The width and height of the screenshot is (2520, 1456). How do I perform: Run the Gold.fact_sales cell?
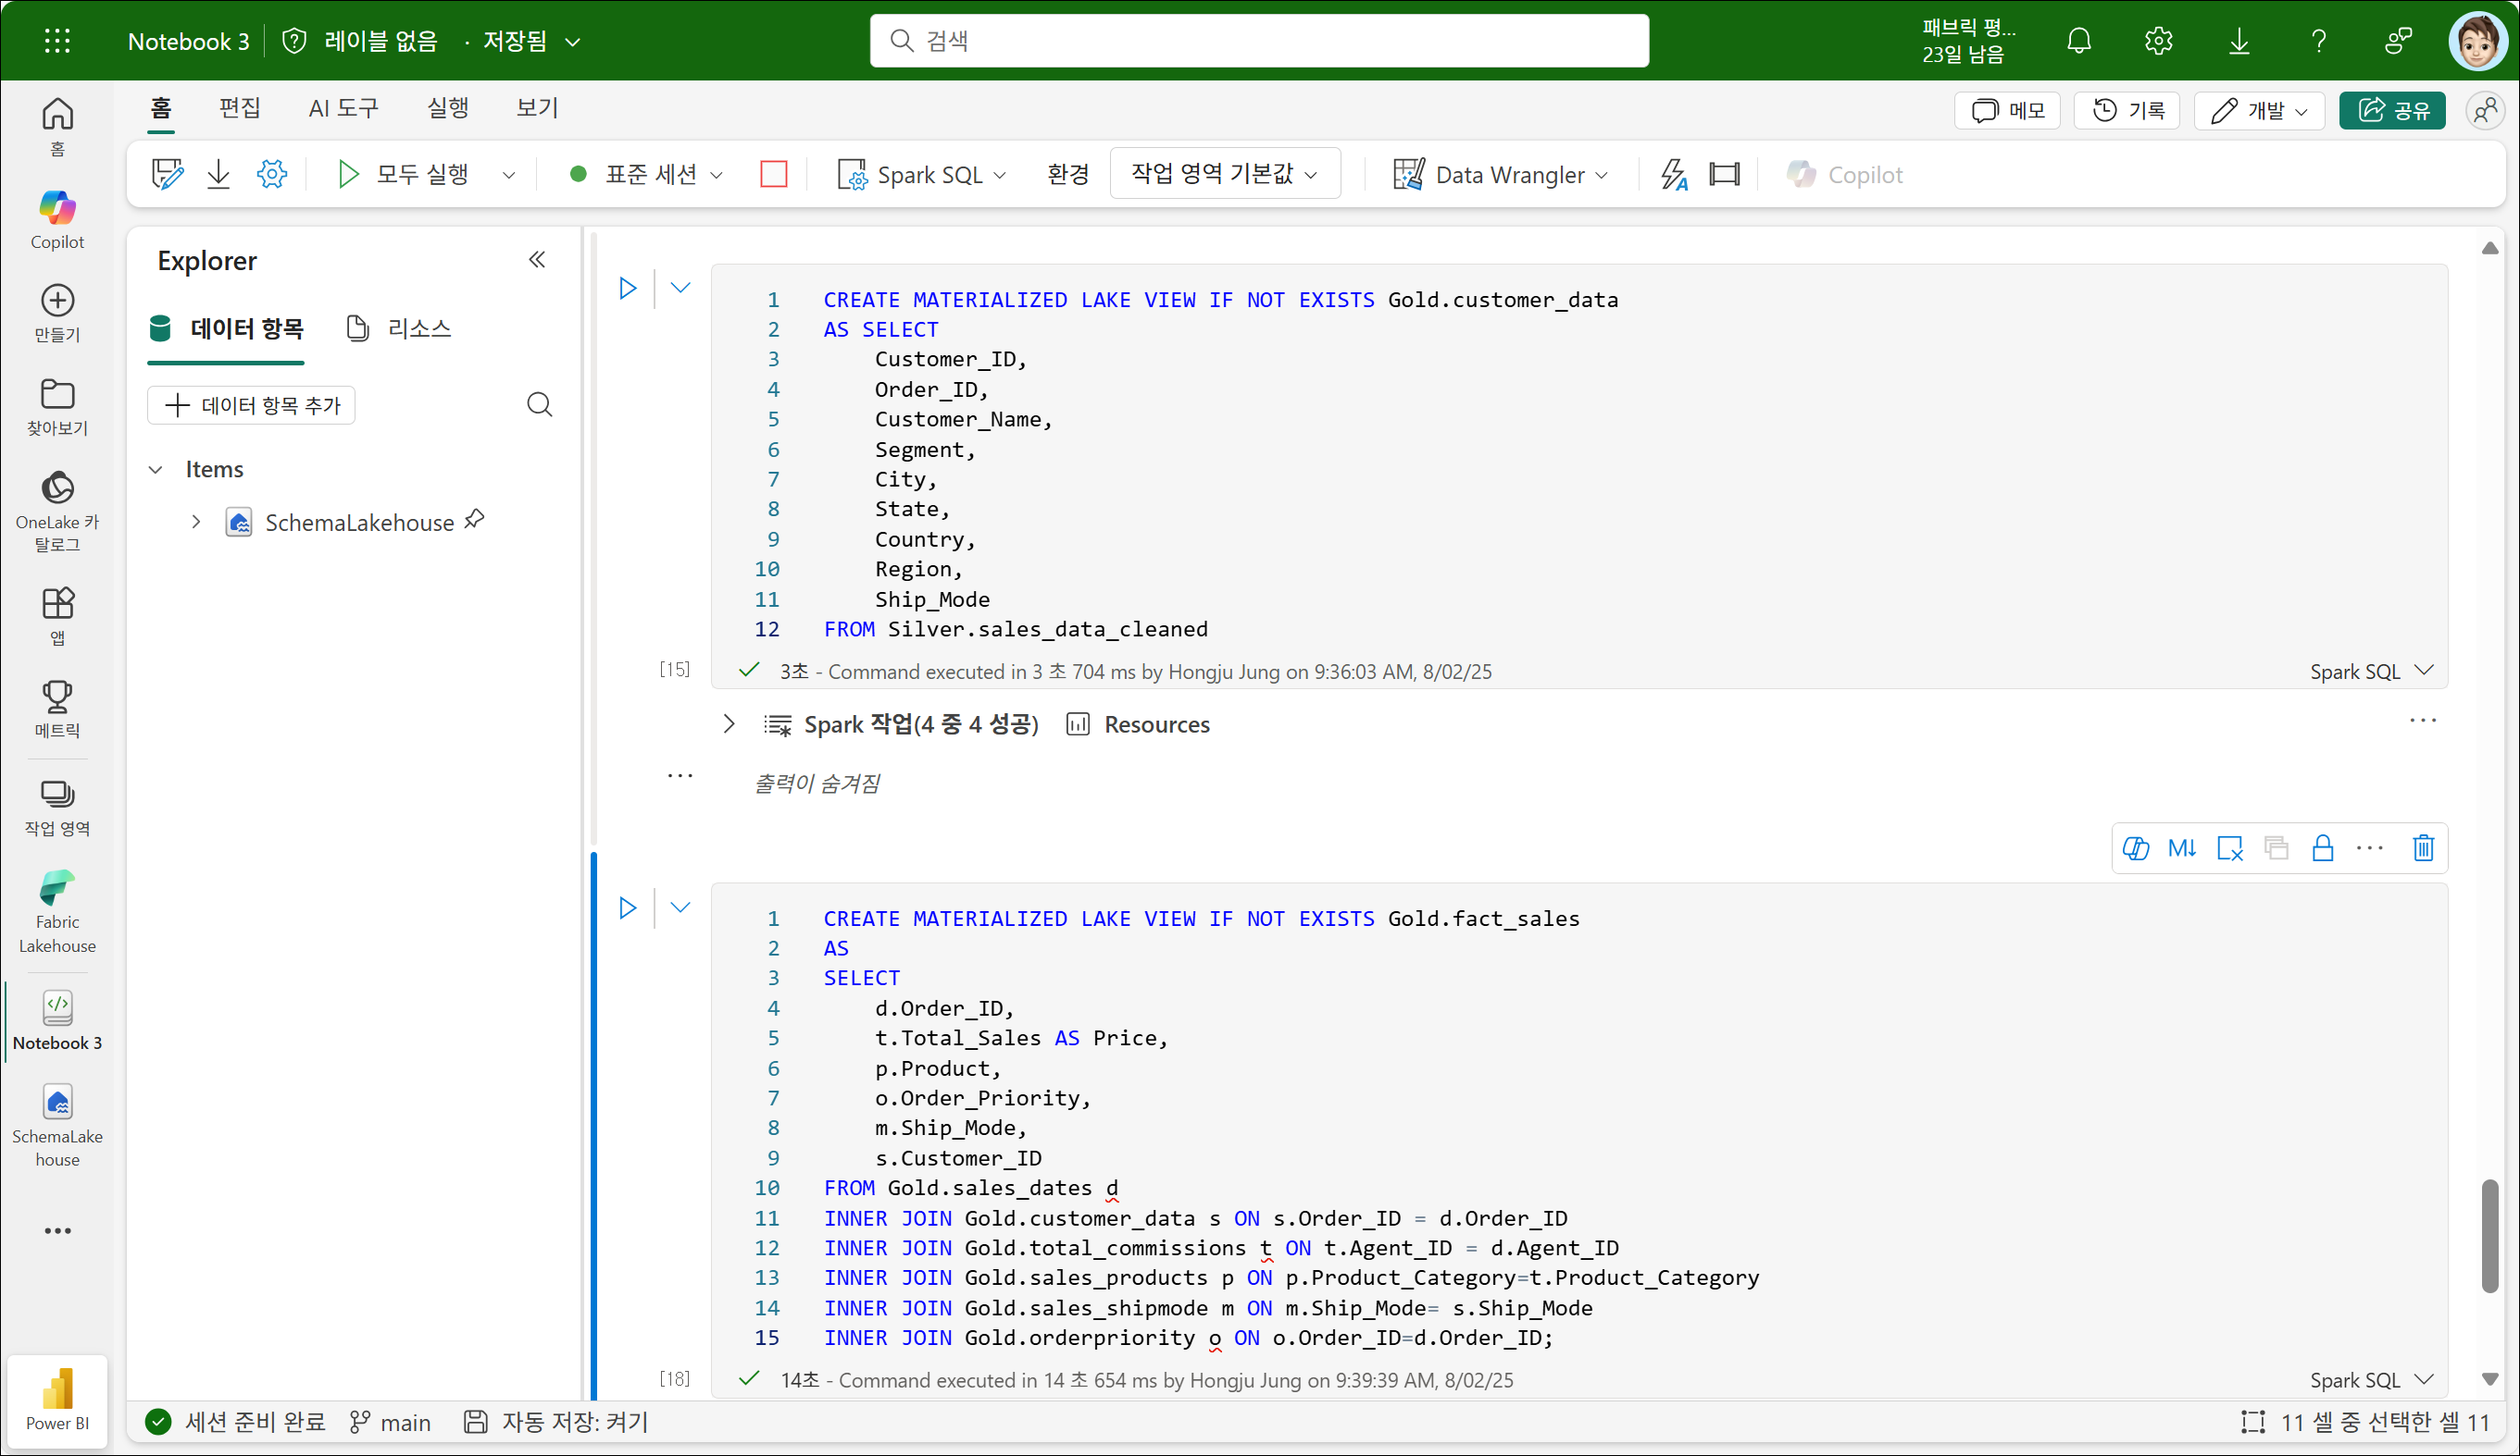click(627, 907)
